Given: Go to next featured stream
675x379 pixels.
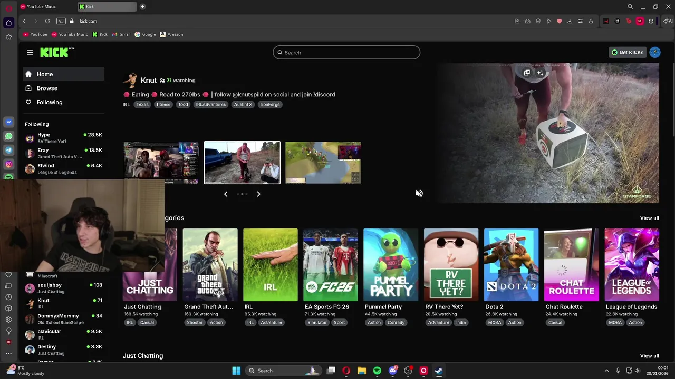Looking at the screenshot, I should point(258,194).
